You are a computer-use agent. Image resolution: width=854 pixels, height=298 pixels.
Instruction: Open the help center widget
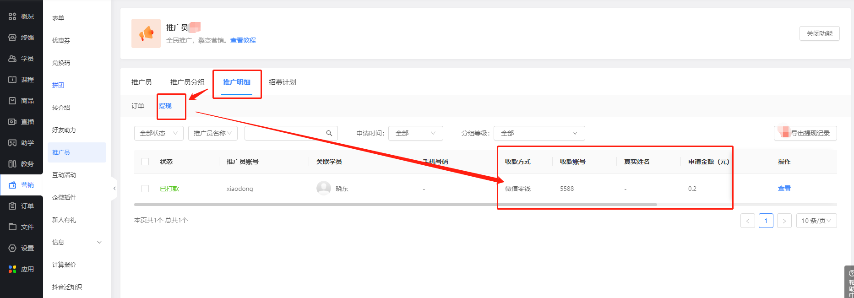849,282
